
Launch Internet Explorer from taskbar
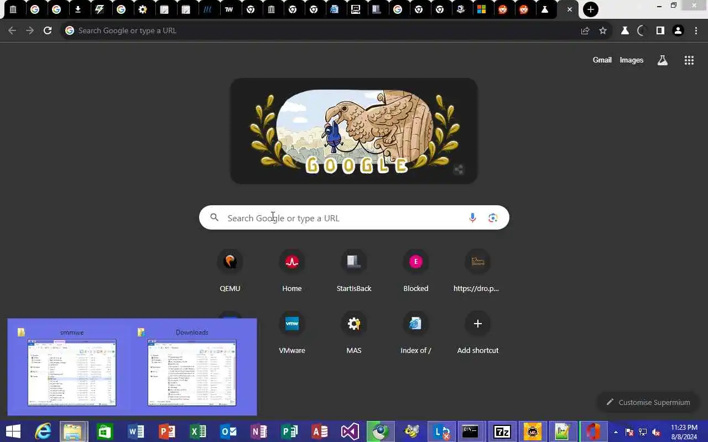pyautogui.click(x=43, y=431)
